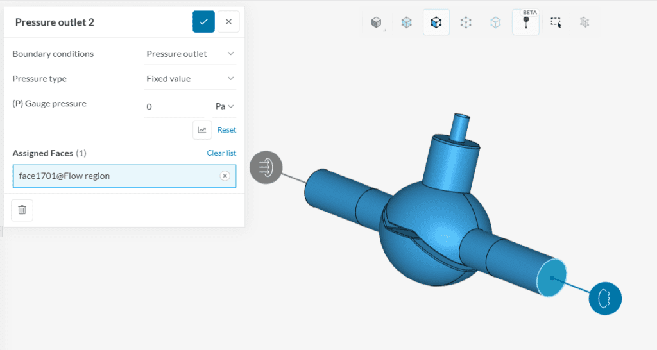Choose the volume selection cube icon

(406, 22)
